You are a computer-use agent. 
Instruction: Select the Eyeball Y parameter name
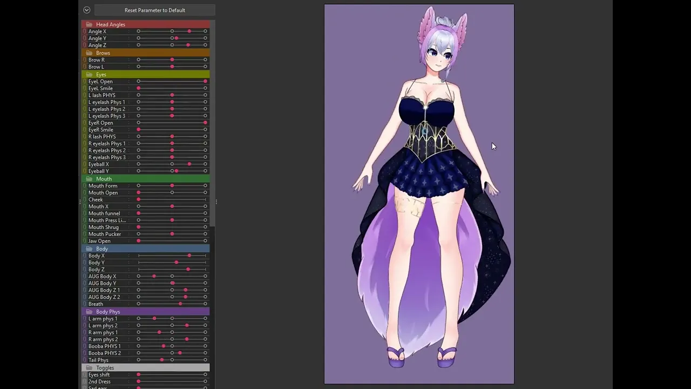click(99, 171)
